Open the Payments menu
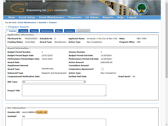This screenshot has width=168, height=126. pyautogui.click(x=75, y=17)
